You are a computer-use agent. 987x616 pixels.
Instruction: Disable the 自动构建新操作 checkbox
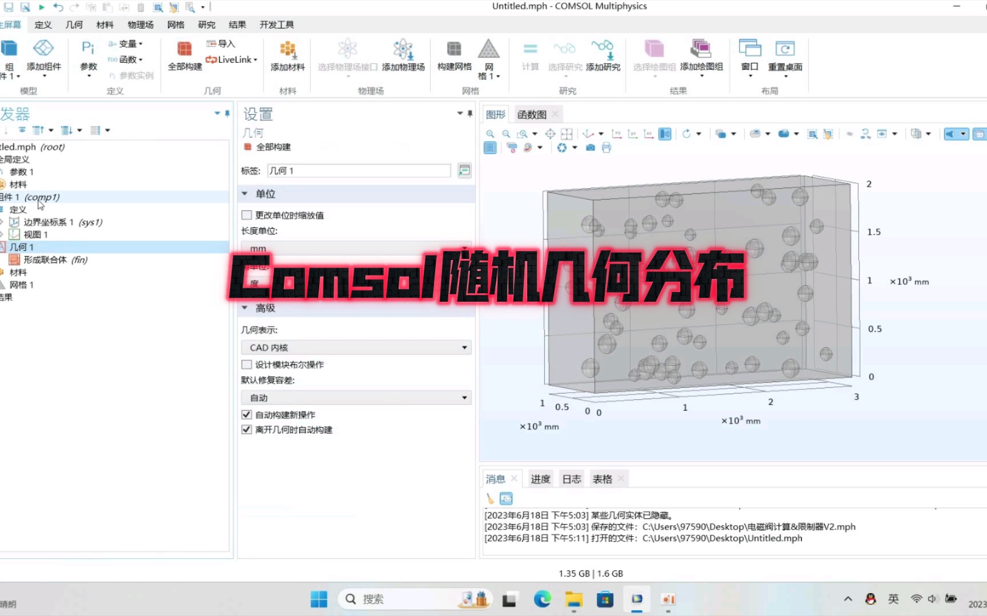(x=246, y=415)
